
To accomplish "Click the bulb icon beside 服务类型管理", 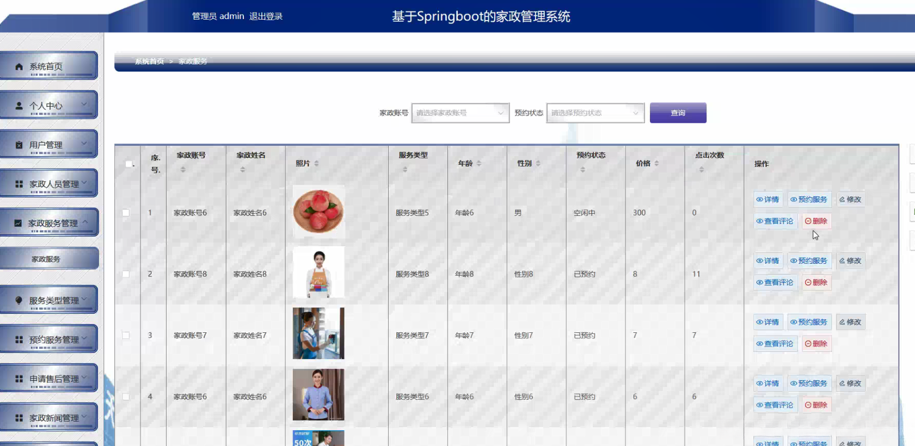I will (x=19, y=300).
